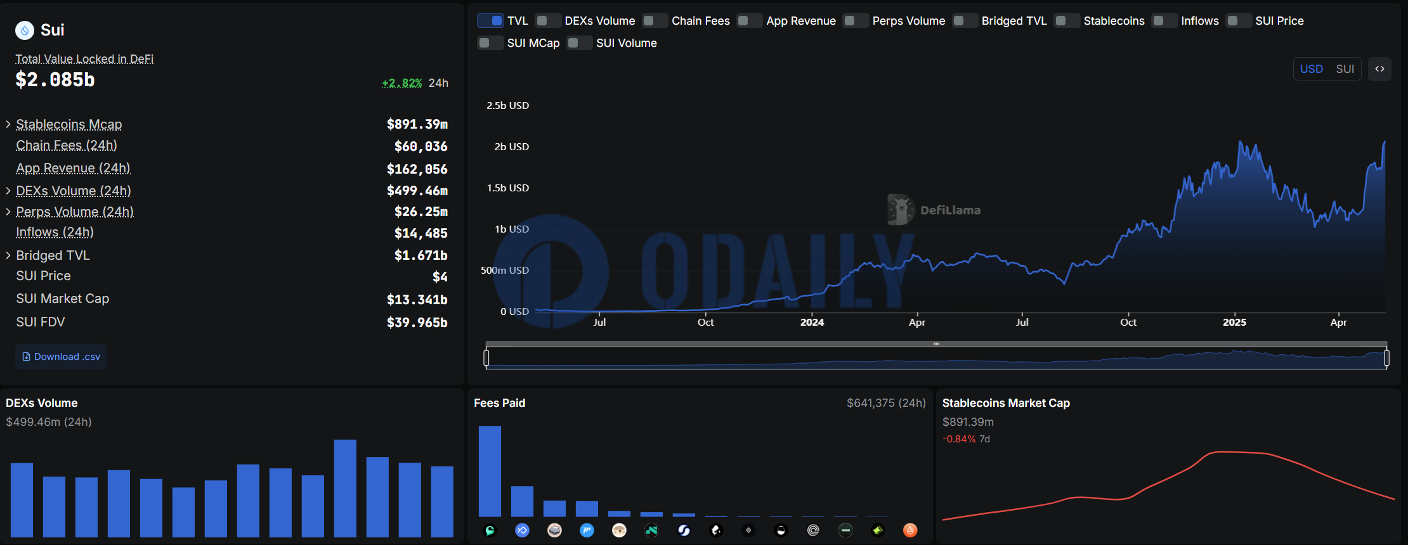
Task: Click the 2025 label on the chart axis
Action: pos(1234,322)
